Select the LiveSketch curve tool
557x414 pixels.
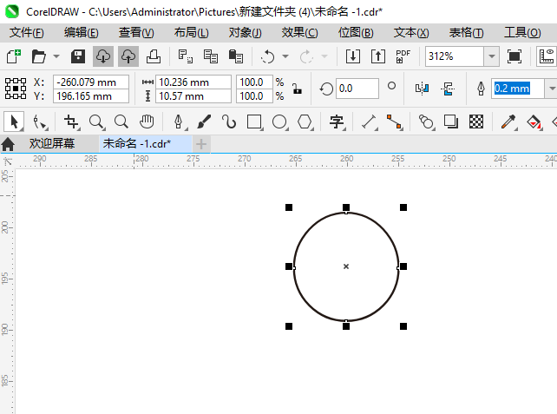pos(229,122)
